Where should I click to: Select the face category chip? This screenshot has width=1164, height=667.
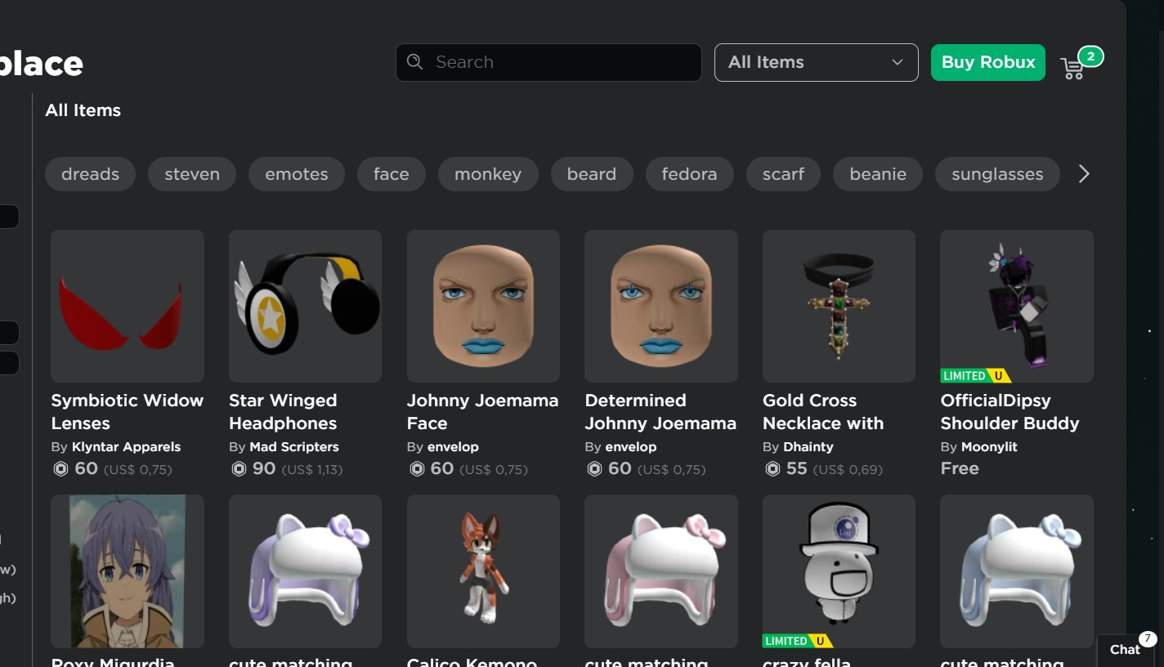392,174
